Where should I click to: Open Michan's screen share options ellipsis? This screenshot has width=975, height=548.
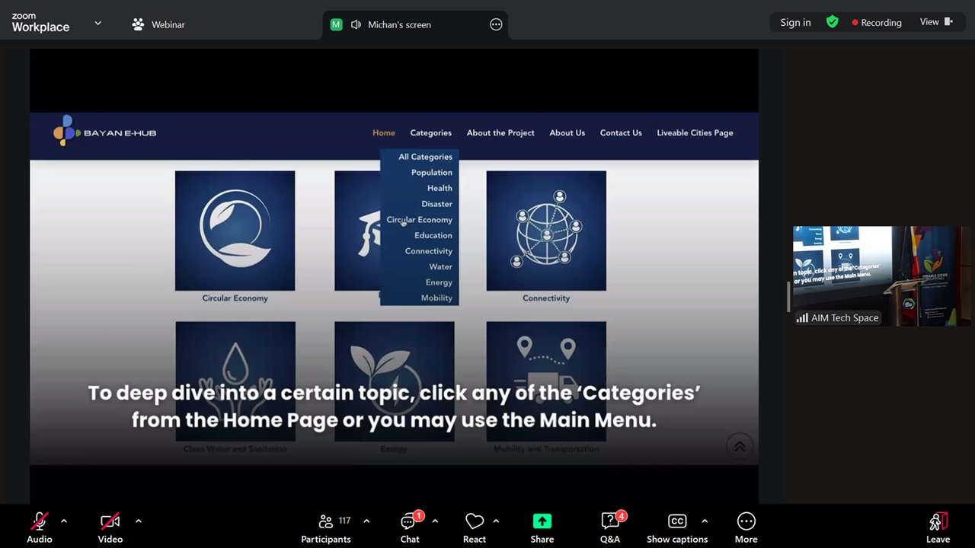point(496,24)
